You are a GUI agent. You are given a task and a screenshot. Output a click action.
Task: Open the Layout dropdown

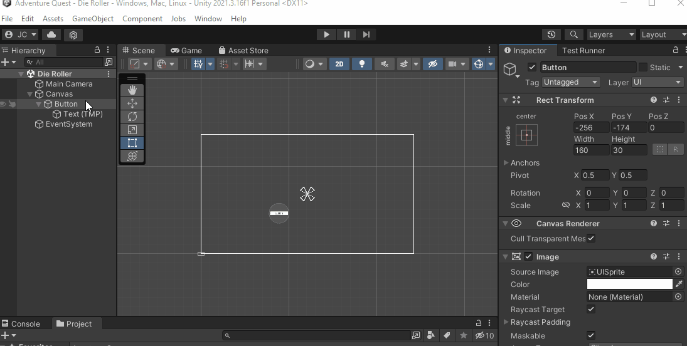coord(663,34)
